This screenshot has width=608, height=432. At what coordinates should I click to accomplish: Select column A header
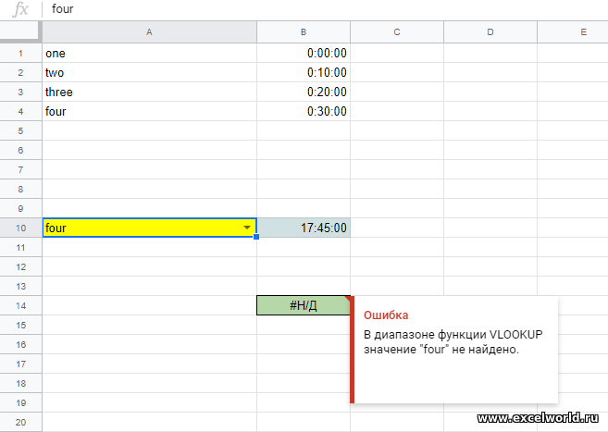coord(149,32)
